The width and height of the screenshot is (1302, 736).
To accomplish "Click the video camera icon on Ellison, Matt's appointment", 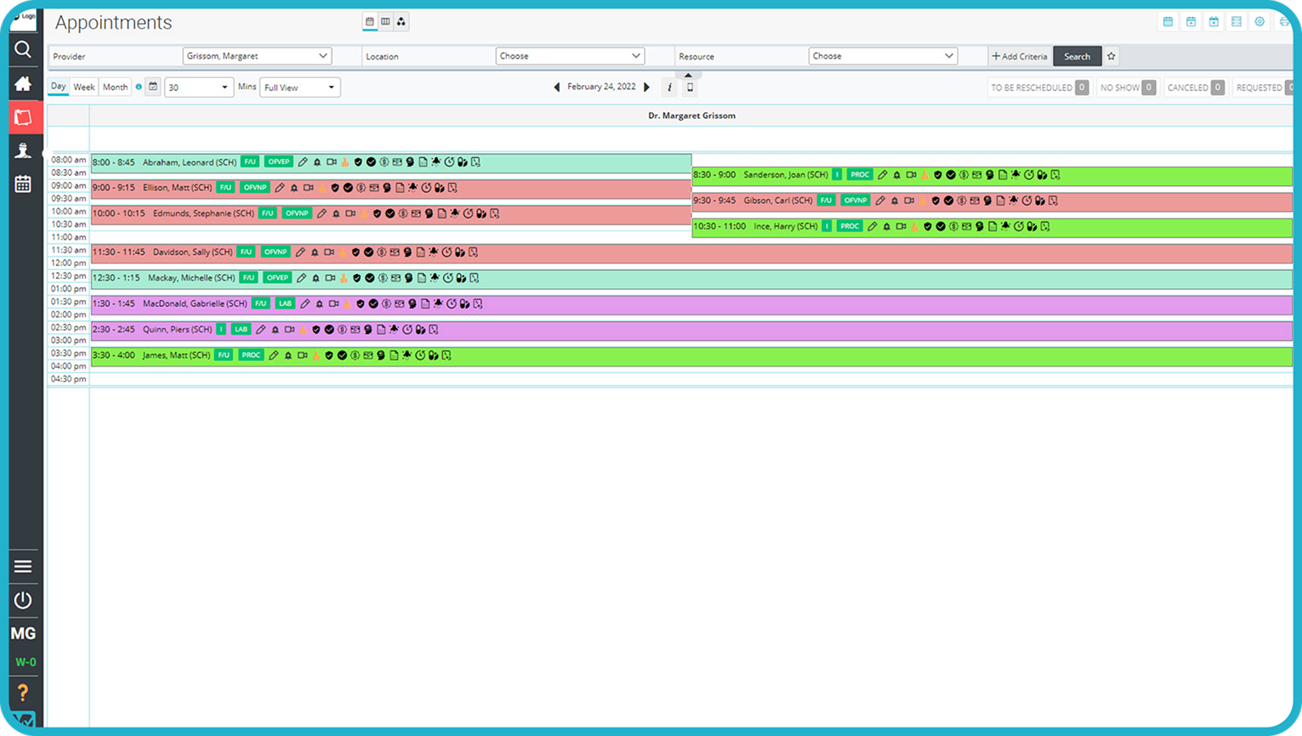I will coord(308,188).
